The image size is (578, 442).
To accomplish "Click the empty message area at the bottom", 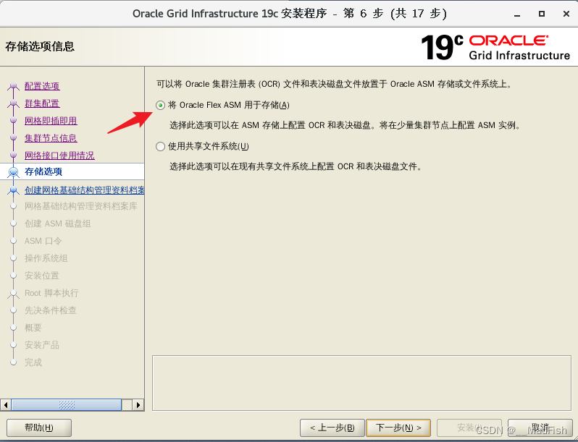I will pyautogui.click(x=361, y=383).
